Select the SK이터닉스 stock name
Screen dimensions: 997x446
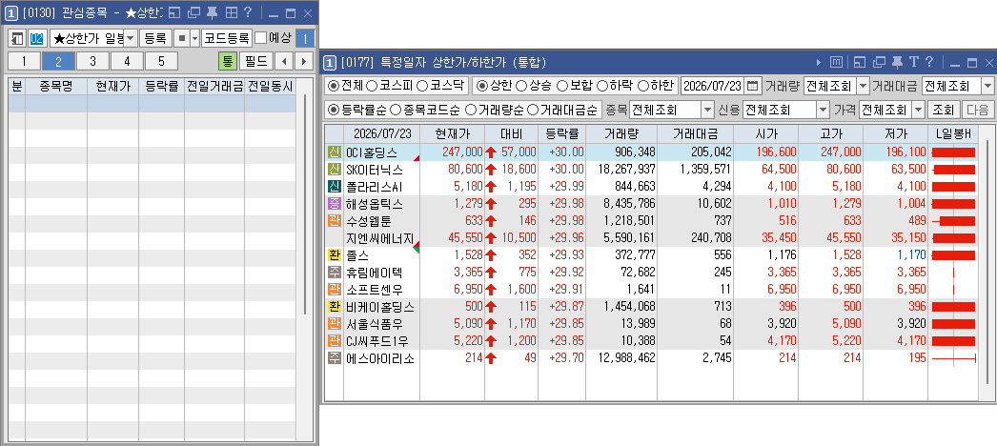click(x=375, y=169)
